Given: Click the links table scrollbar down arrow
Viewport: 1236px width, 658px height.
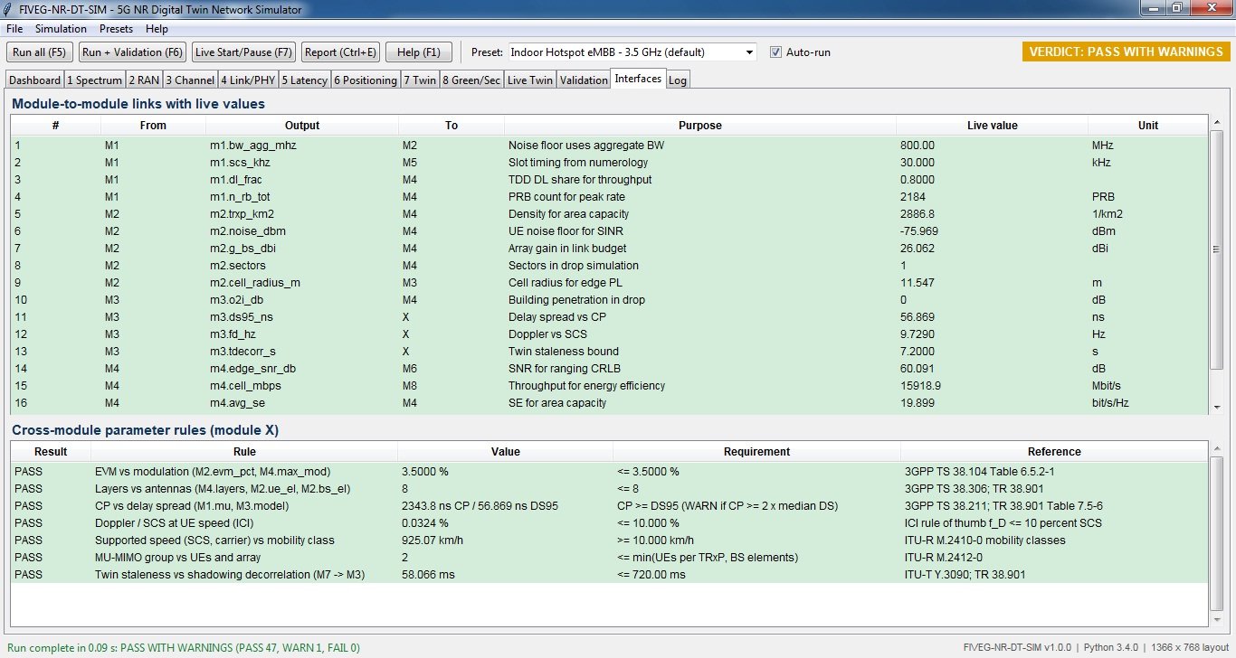Looking at the screenshot, I should point(1217,407).
